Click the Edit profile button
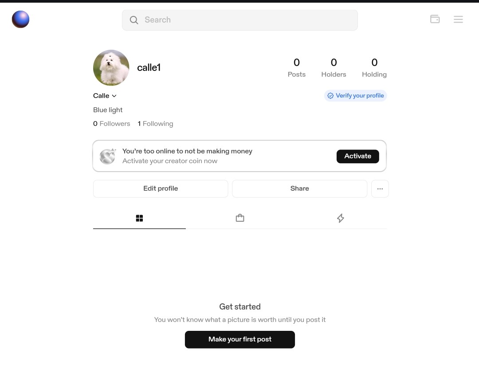This screenshot has width=479, height=365. pyautogui.click(x=161, y=188)
